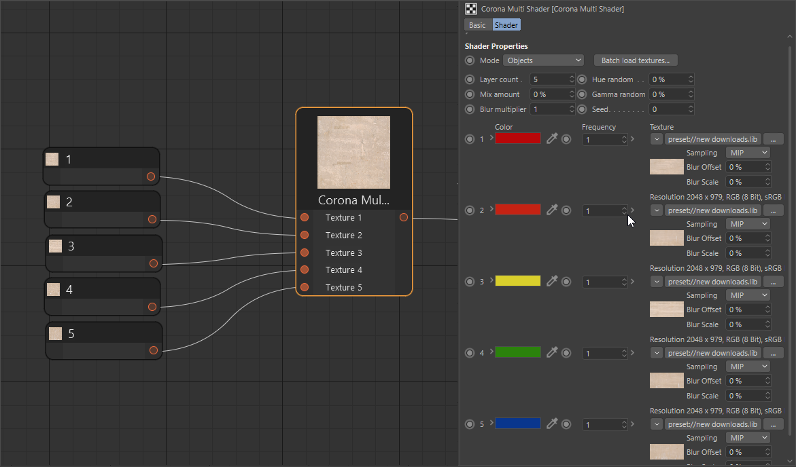Open the layer 3 yellow color swatch
Viewport: 796px width, 467px height.
pyautogui.click(x=518, y=280)
